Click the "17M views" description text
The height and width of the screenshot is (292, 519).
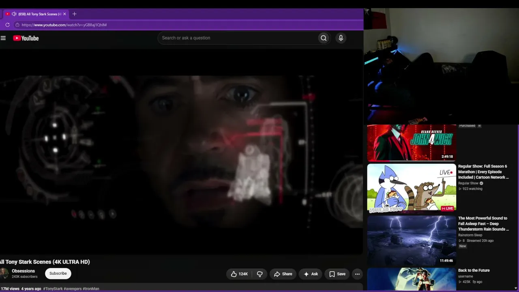(x=10, y=289)
